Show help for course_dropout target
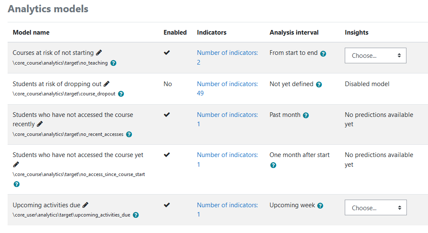This screenshot has width=428, height=233. pyautogui.click(x=121, y=94)
